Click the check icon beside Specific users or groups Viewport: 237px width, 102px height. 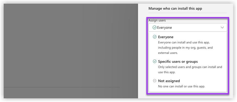tap(155, 61)
